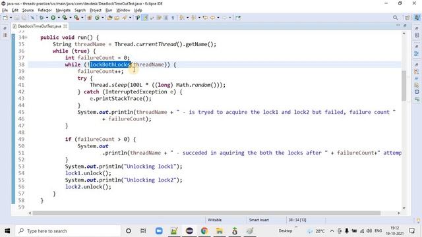Open the File menu
Image resolution: width=422 pixels, height=237 pixels.
tap(5, 11)
